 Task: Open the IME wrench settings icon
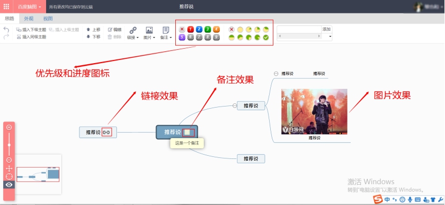(x=440, y=199)
